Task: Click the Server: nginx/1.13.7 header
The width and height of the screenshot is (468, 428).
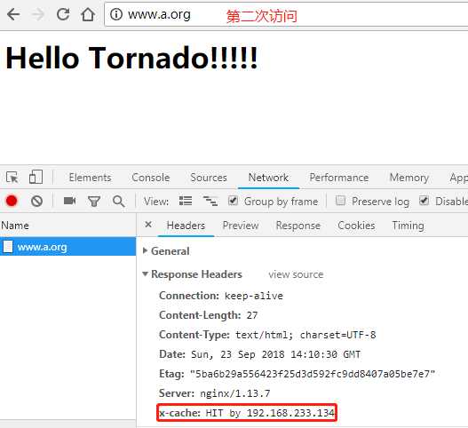Action: pos(215,393)
